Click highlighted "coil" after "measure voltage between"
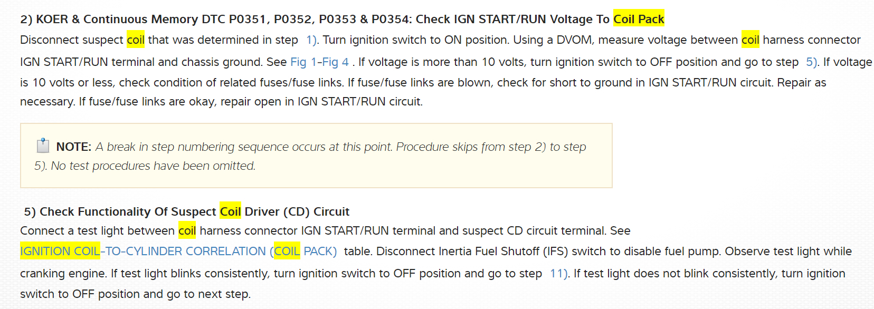874x309 pixels. (x=750, y=40)
